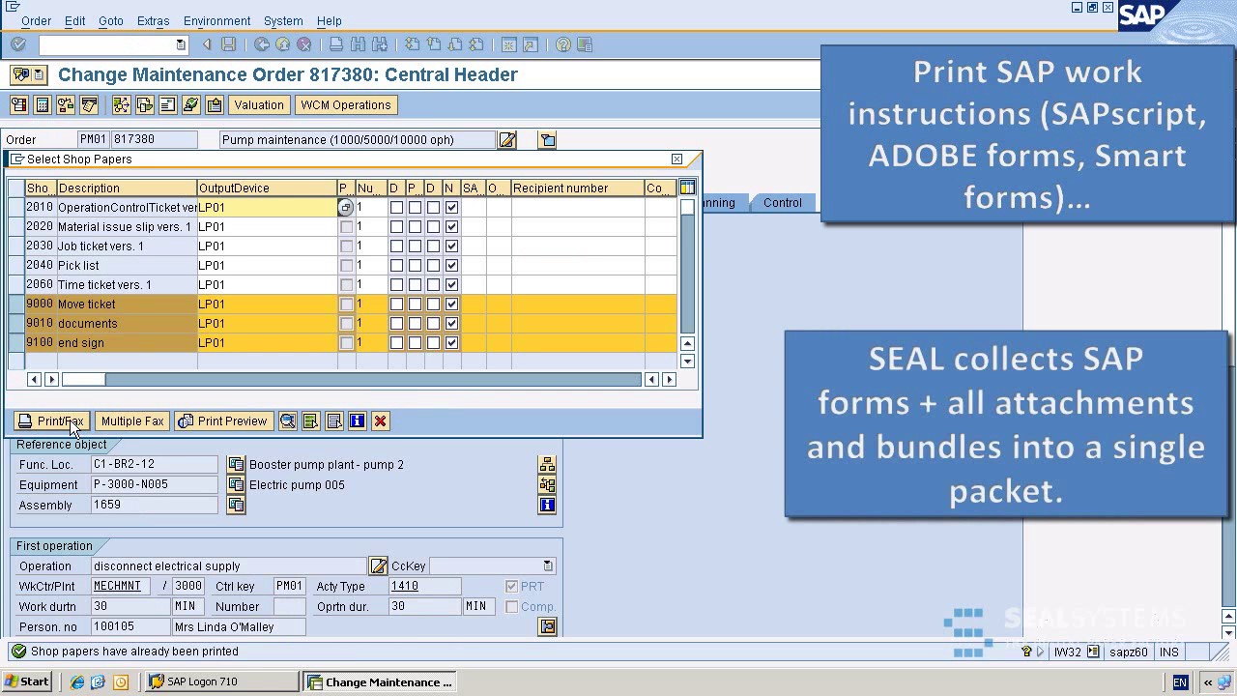Click the Save diskette icon
Screen dimensions: 1237x696
228,44
